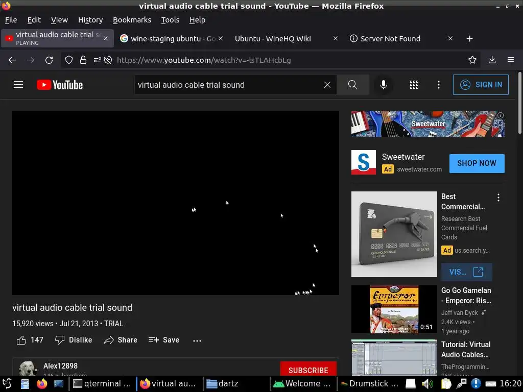Open more actions ellipsis below video
523x392 pixels.
click(197, 340)
